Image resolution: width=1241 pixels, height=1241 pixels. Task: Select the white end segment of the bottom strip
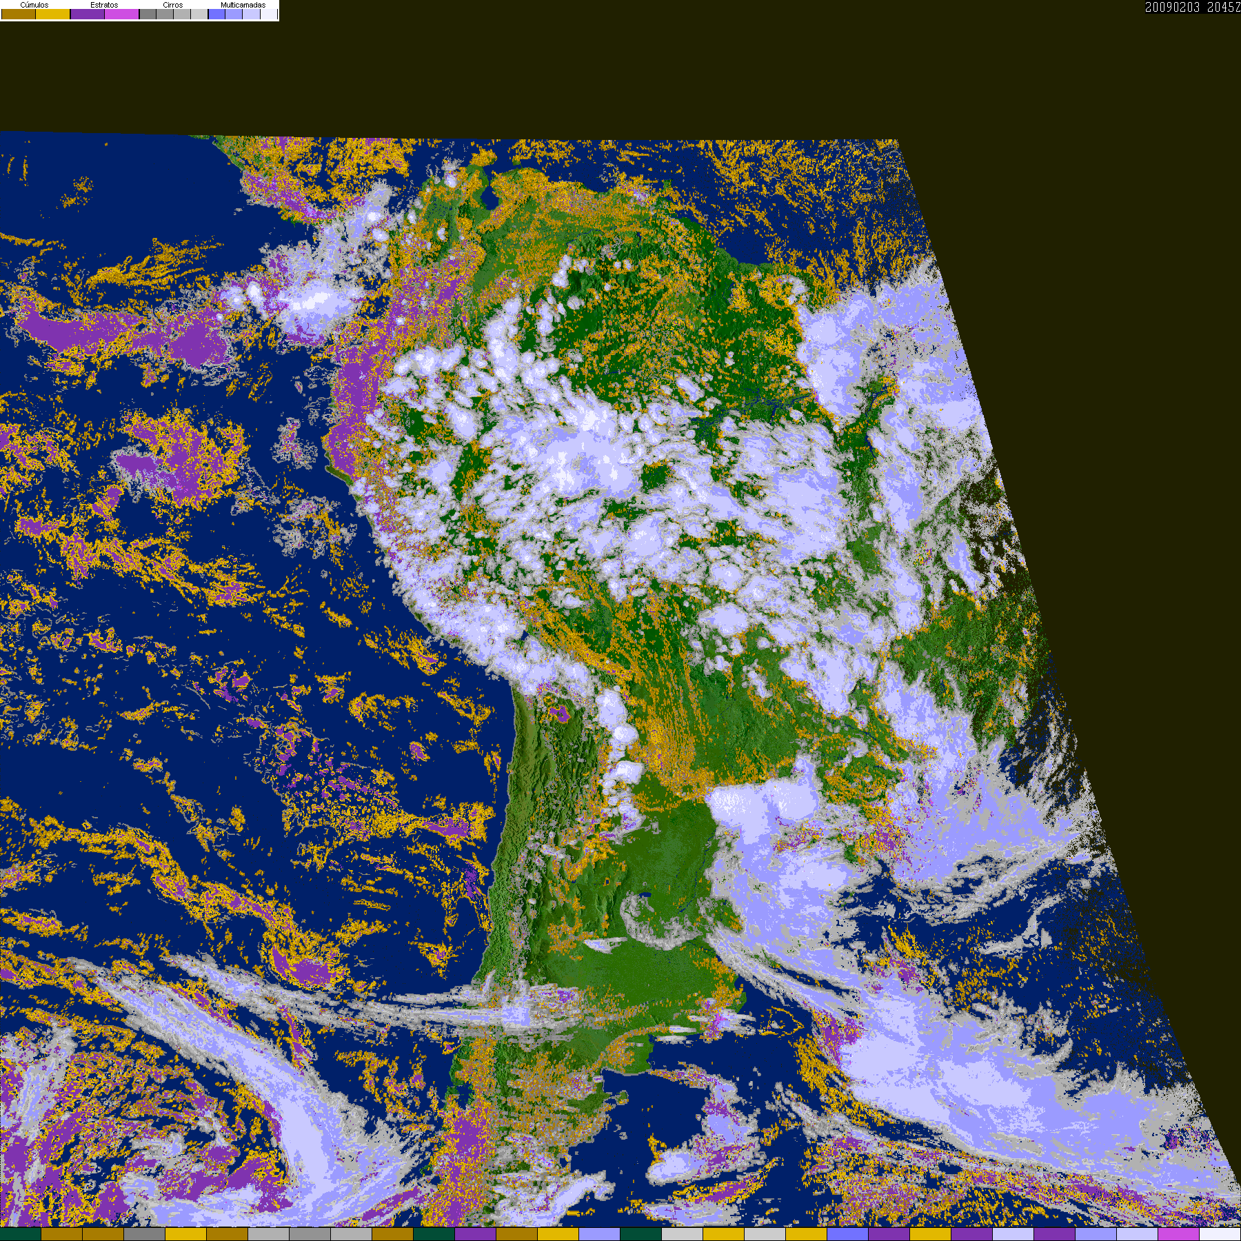1220,1234
